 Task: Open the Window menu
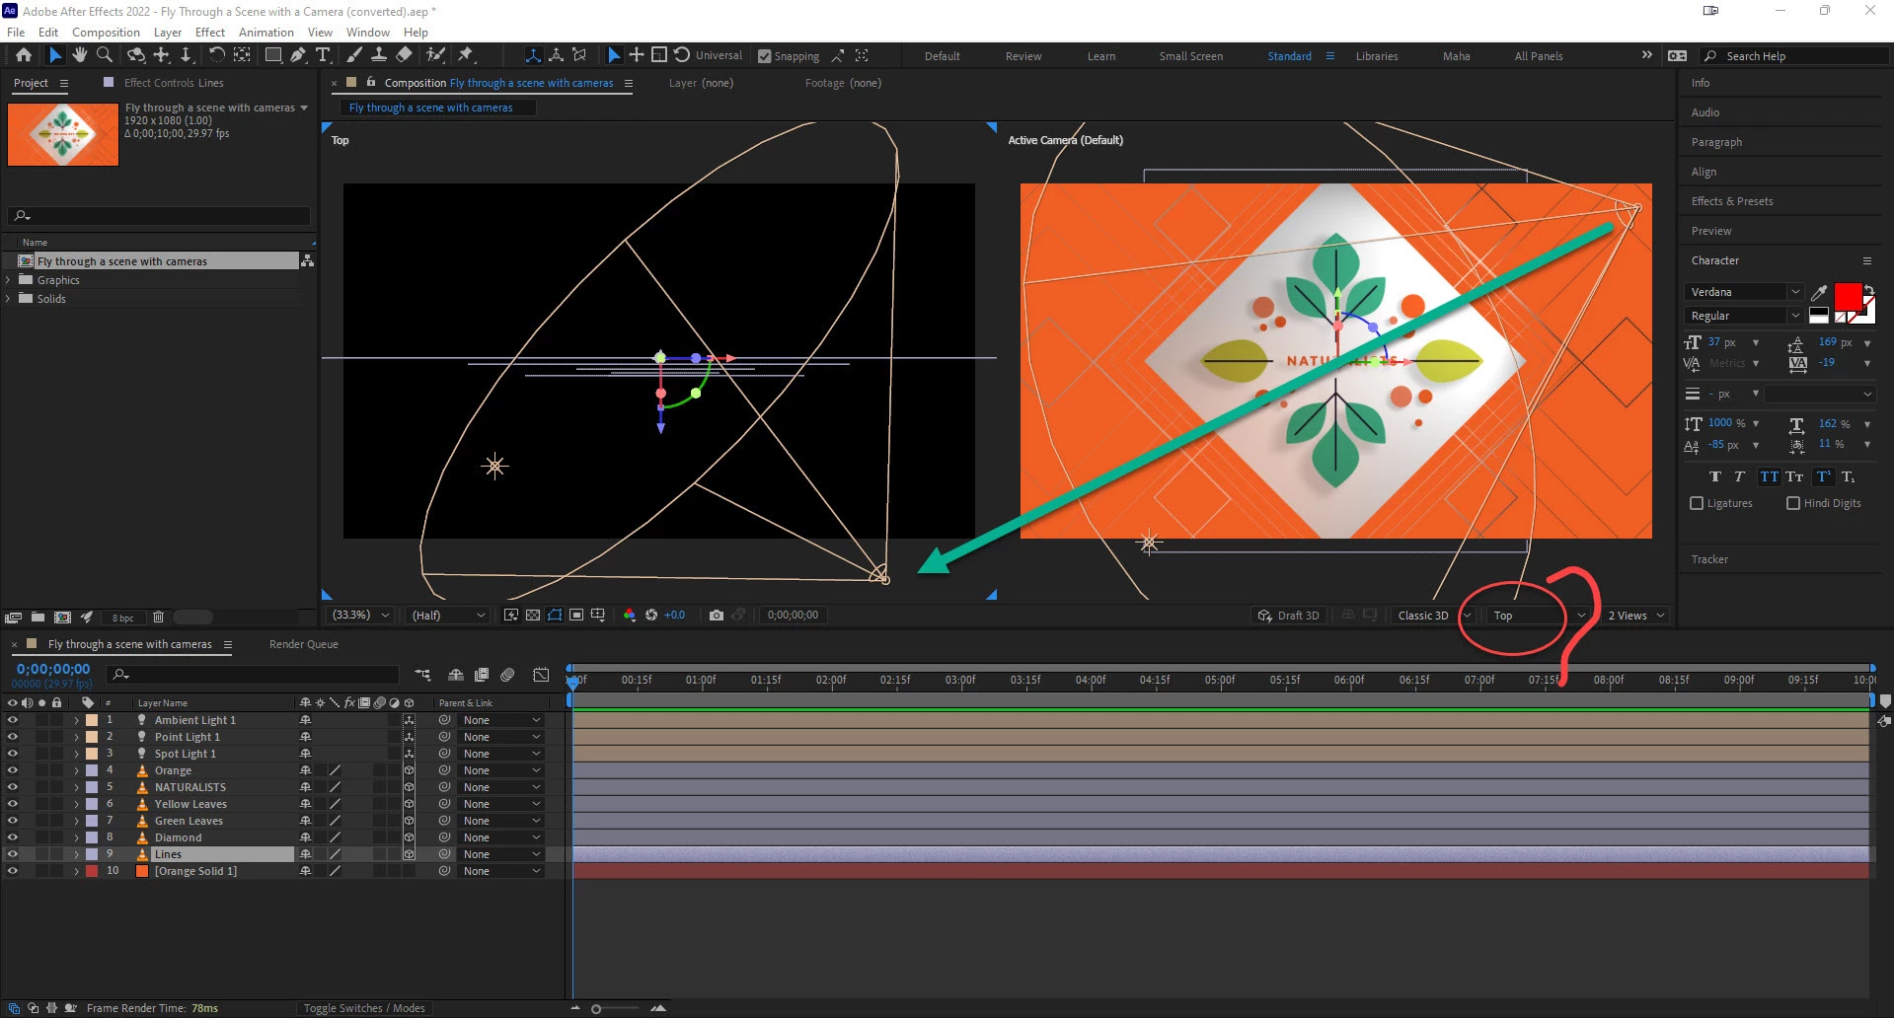point(368,33)
